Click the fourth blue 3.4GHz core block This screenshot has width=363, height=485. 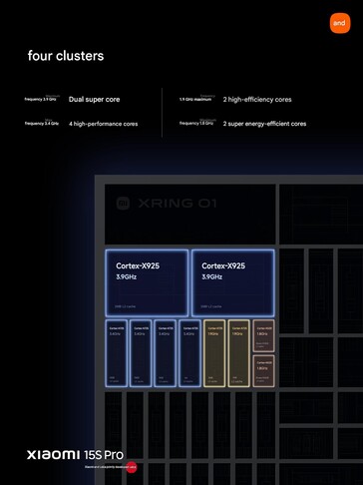click(189, 353)
